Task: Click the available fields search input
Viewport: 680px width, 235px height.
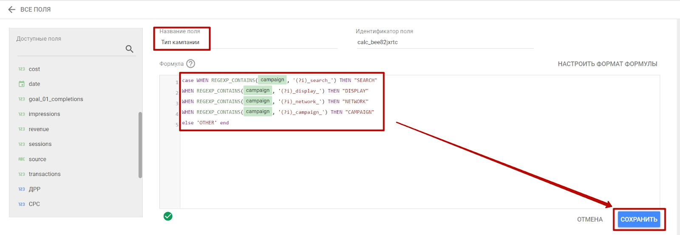Action: tap(71, 49)
